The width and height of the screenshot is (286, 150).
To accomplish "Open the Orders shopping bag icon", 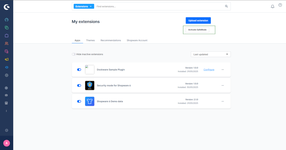I will pos(6,36).
